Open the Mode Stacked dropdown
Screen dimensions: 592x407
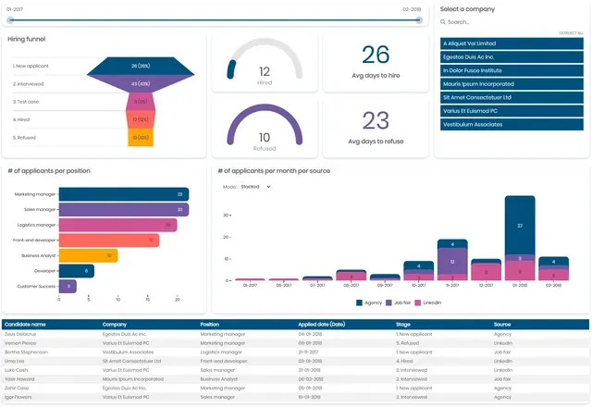tap(255, 187)
